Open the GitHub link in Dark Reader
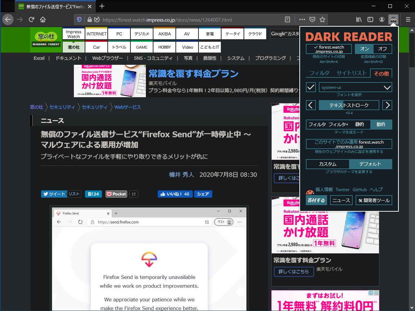This screenshot has height=311, width=415. 360,190
